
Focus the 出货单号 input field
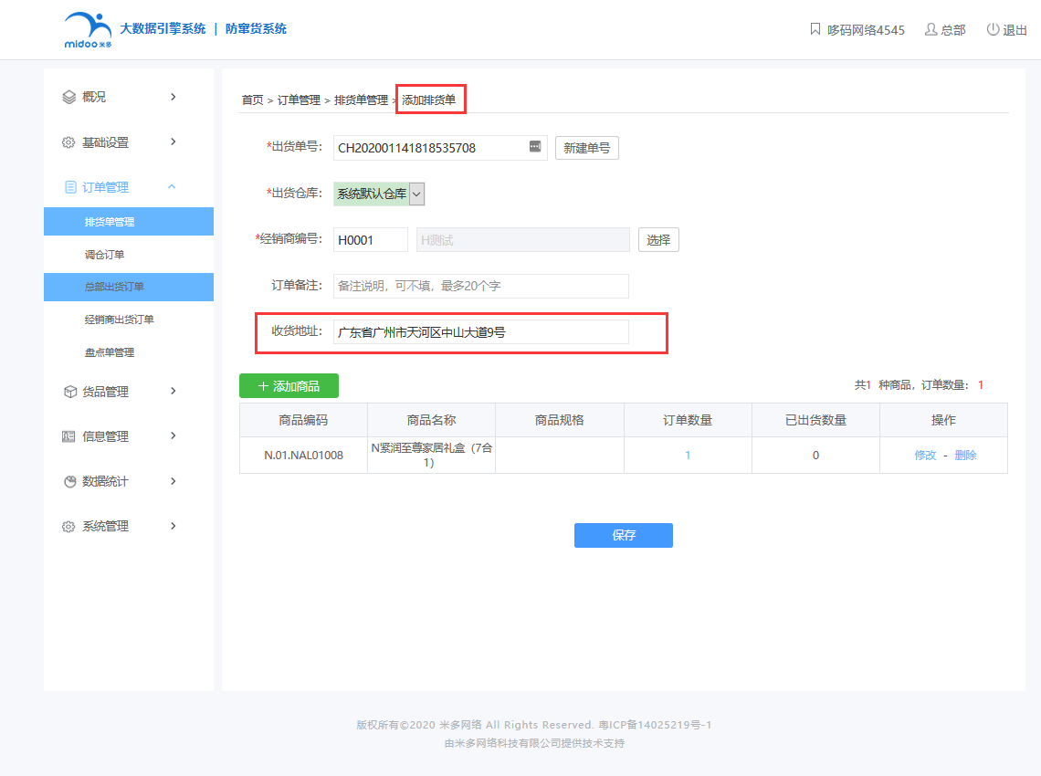[440, 148]
